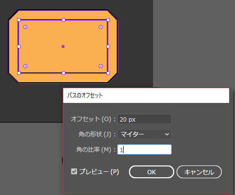Select the bottom-right bounding box handle
The width and height of the screenshot is (235, 195).
(108, 73)
